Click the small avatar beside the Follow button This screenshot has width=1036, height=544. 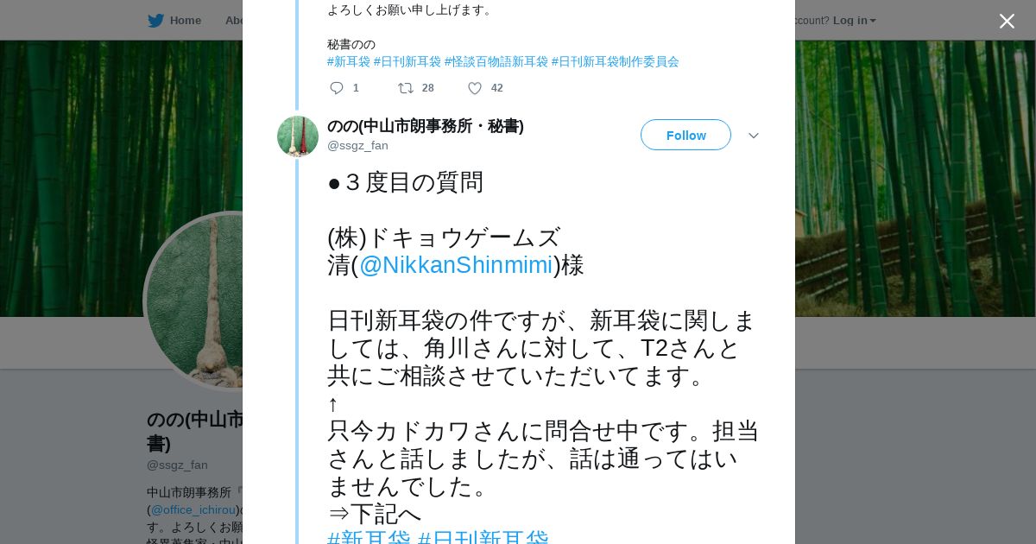298,136
